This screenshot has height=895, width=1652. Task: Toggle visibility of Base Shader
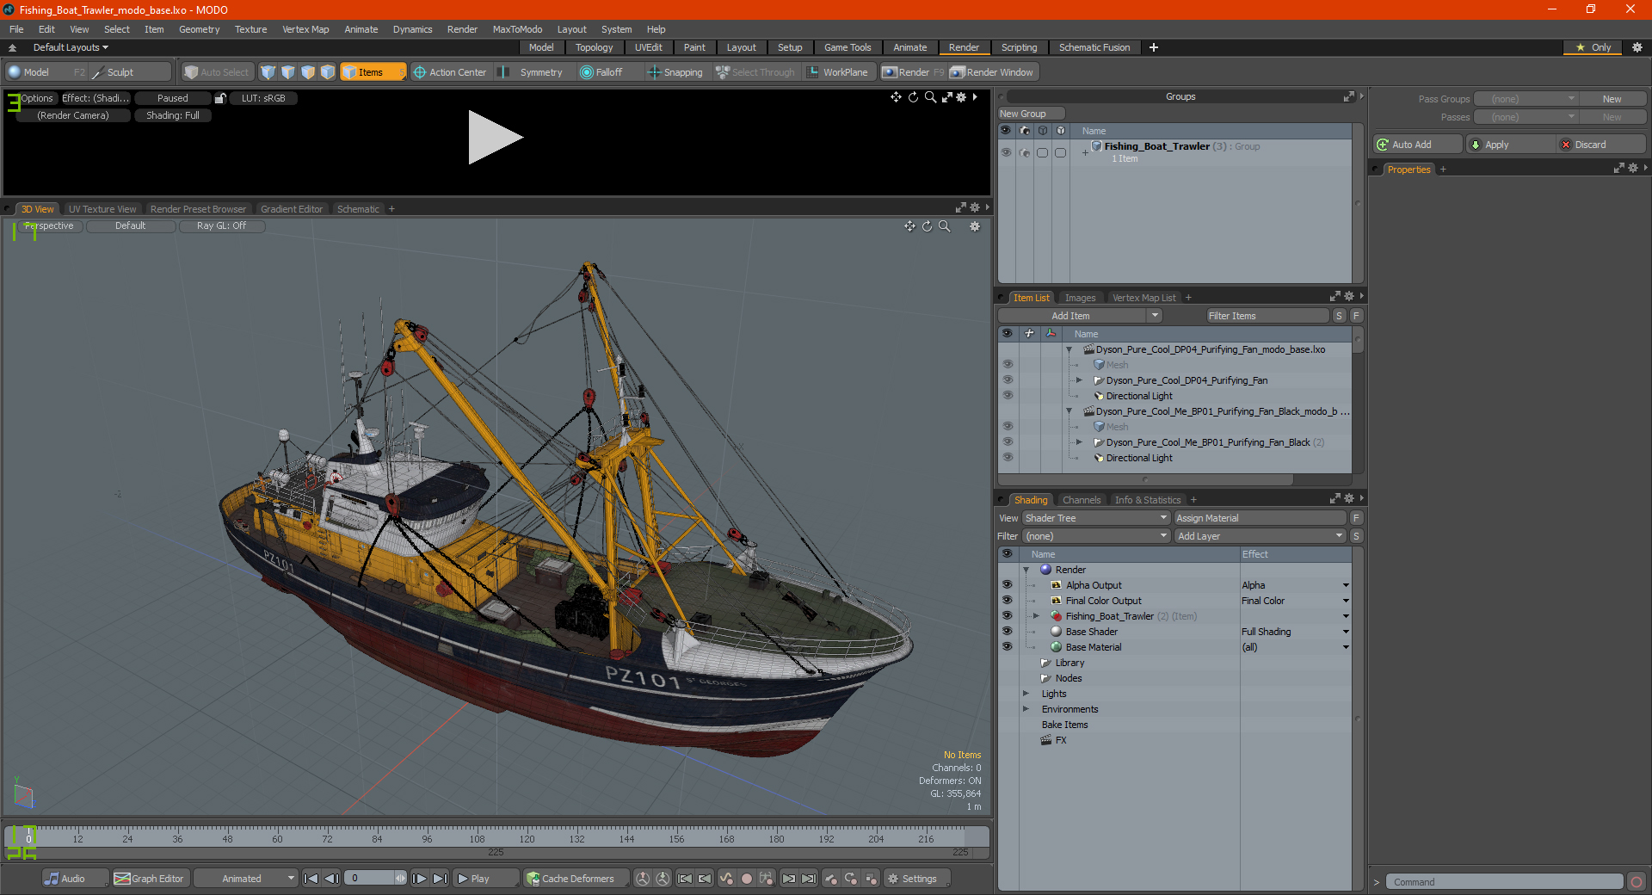tap(1007, 632)
